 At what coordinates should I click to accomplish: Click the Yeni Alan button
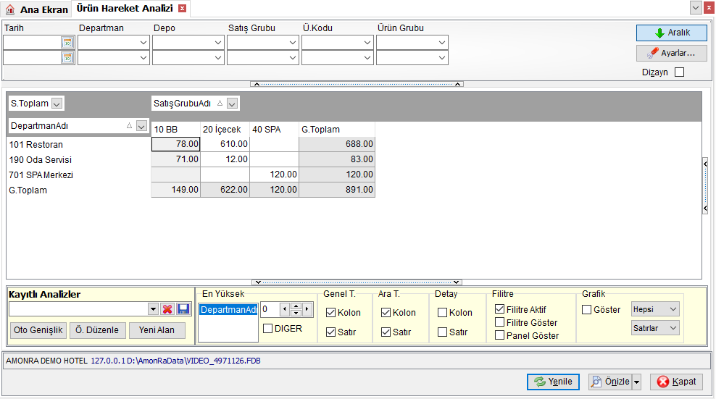[x=157, y=330]
